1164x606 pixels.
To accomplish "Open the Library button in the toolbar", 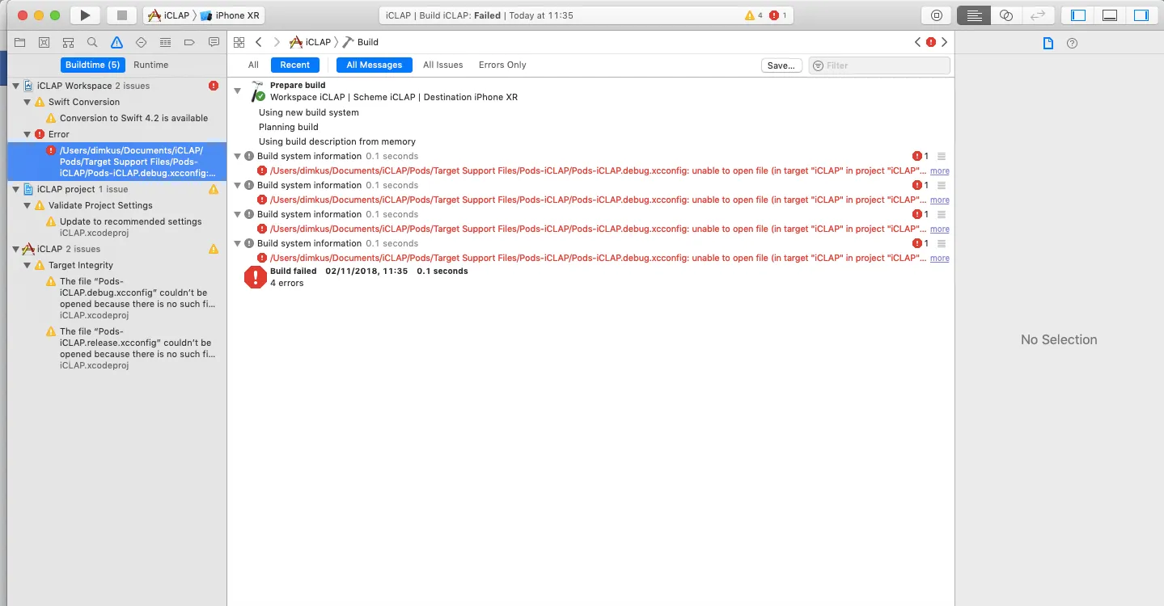I will pos(937,15).
